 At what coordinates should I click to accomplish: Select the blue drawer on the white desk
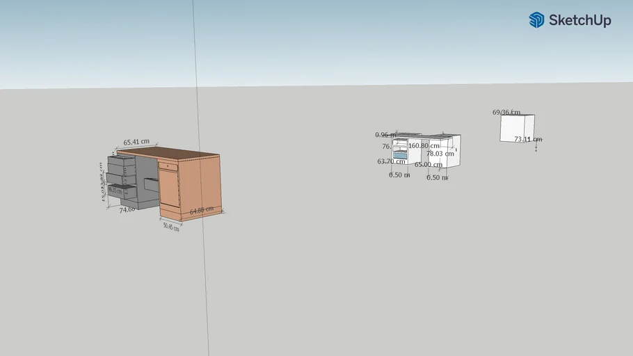click(x=399, y=155)
